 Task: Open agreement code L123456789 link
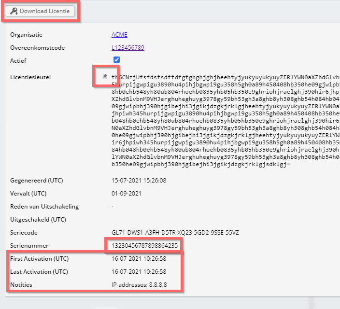pos(128,48)
